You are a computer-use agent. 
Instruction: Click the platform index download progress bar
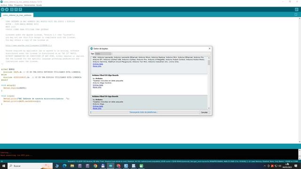coord(144,112)
